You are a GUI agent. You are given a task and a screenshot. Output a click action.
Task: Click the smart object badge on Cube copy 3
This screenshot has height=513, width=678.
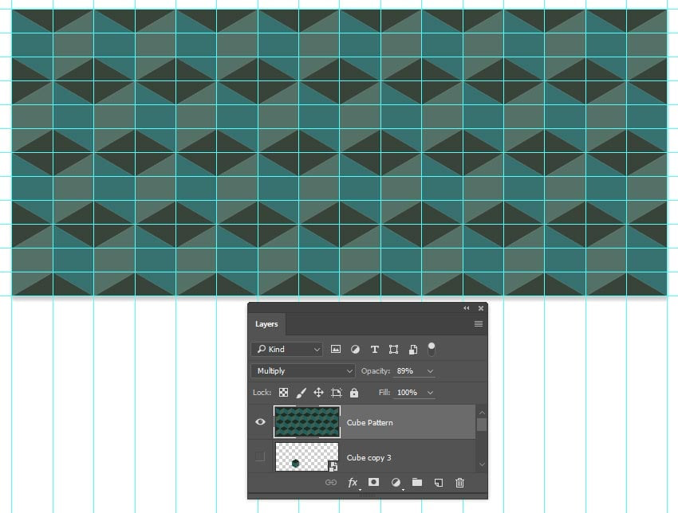pos(333,466)
